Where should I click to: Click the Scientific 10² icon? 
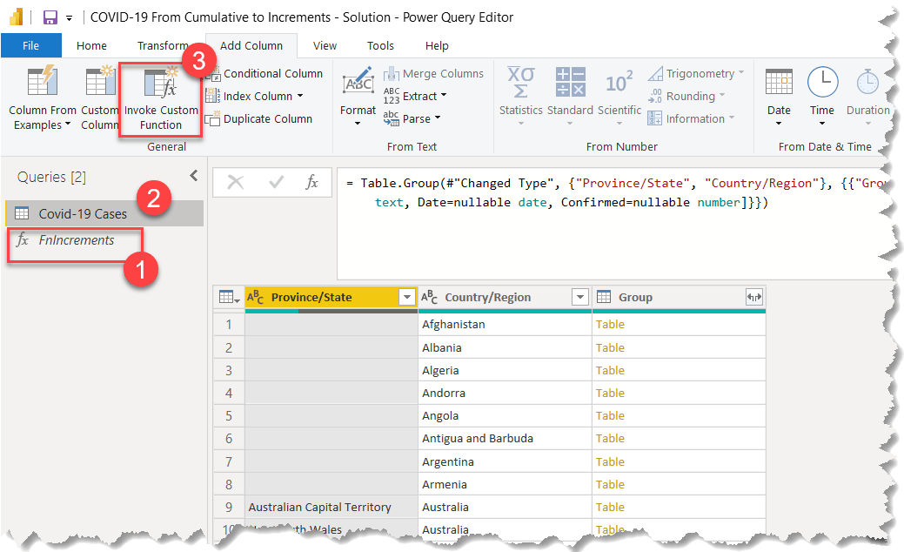pyautogui.click(x=619, y=82)
